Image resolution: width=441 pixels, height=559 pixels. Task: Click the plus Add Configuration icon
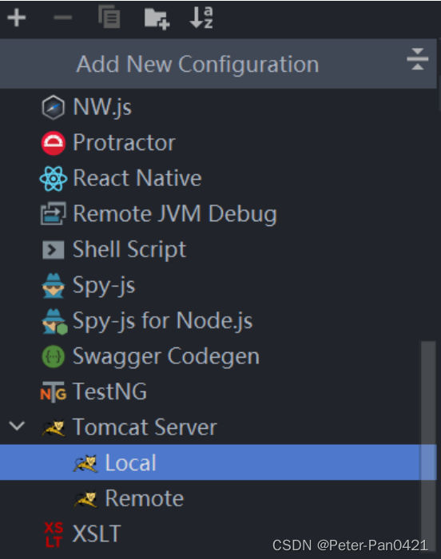pos(17,18)
